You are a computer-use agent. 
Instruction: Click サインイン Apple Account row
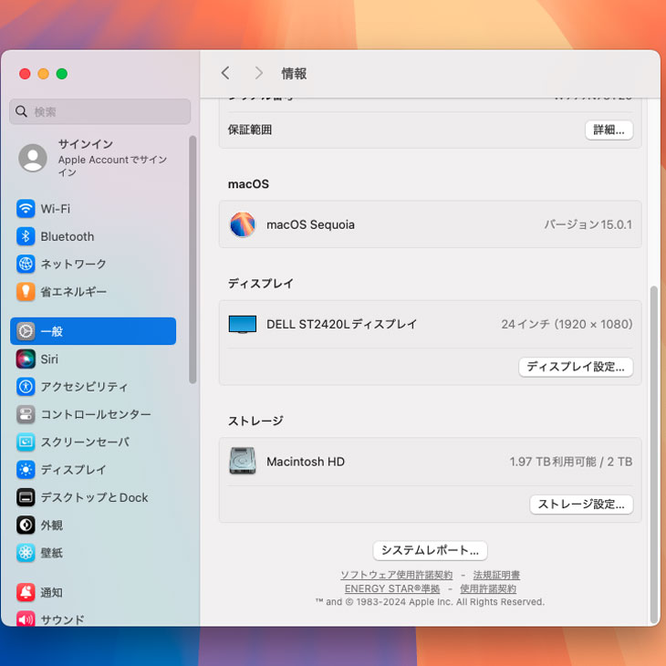93,158
